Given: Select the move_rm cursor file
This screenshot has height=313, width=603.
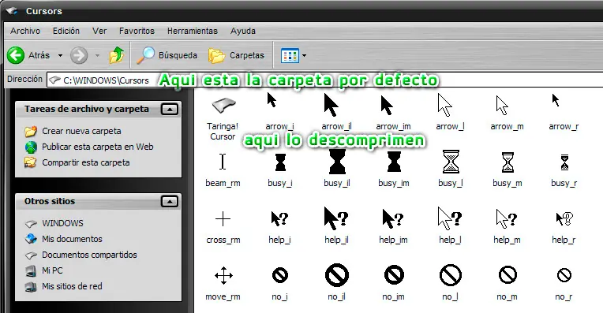Looking at the screenshot, I should [x=223, y=283].
